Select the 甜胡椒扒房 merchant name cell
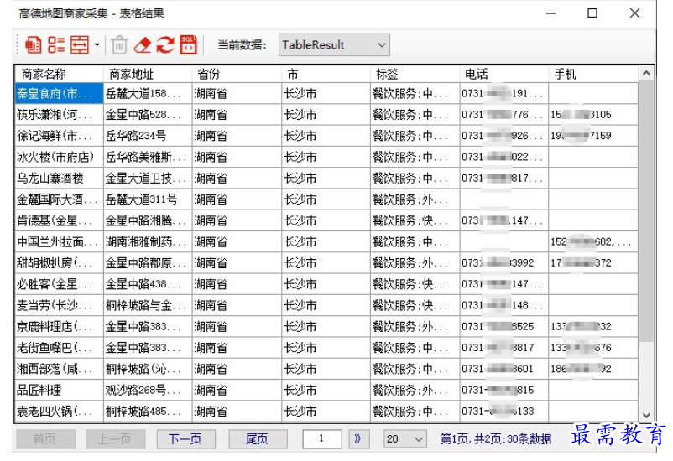This screenshot has height=461, width=673. point(59,263)
